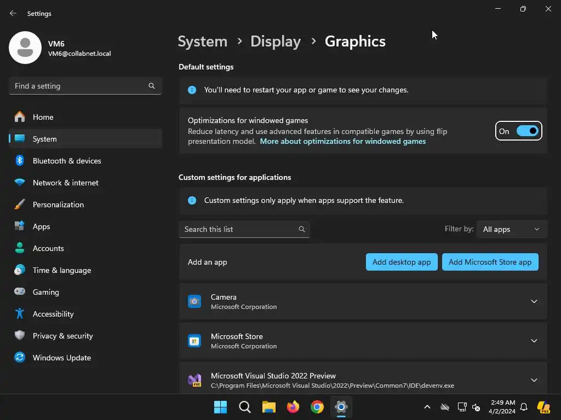Click the Gaming controller icon
The width and height of the screenshot is (561, 420).
tap(20, 291)
